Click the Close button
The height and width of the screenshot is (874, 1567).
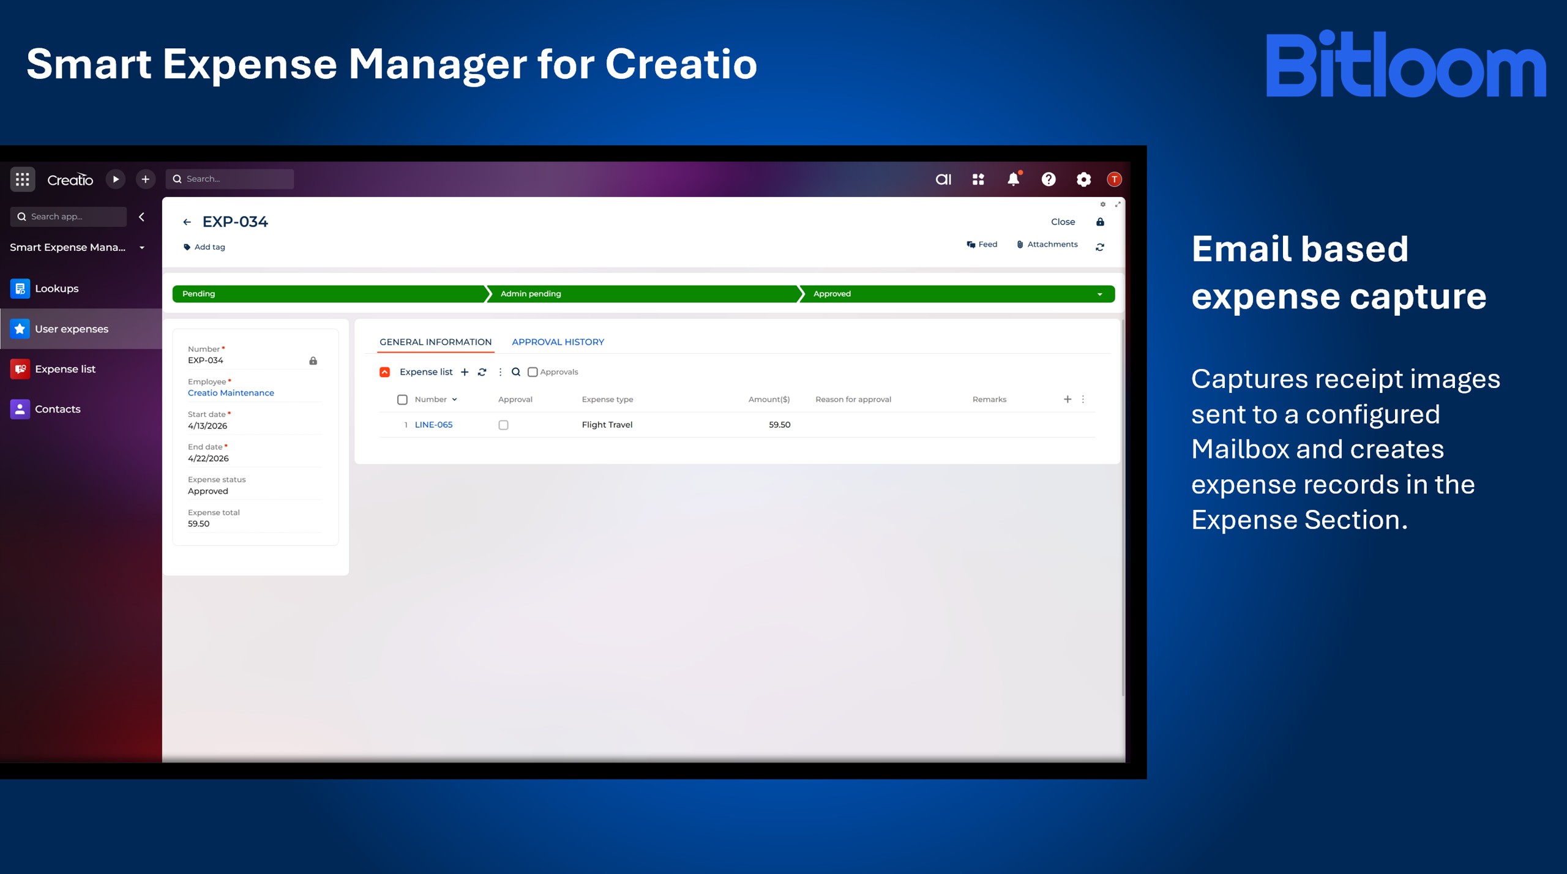(x=1063, y=222)
